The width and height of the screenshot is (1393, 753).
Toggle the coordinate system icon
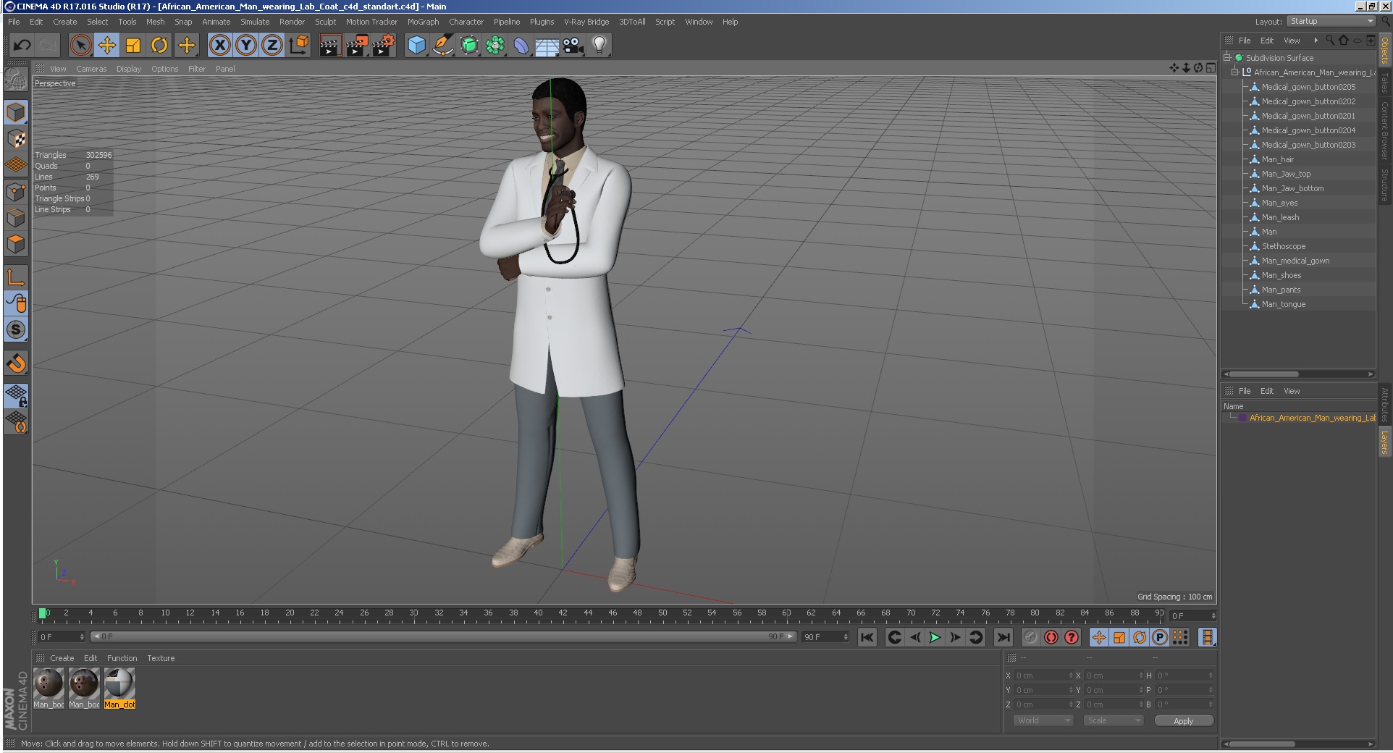(x=299, y=46)
